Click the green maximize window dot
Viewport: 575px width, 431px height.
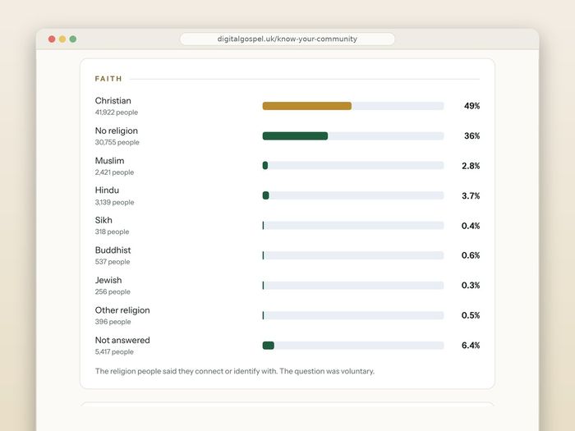(x=73, y=39)
